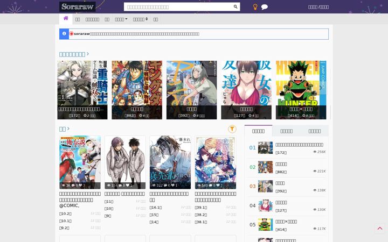Expand the nav item with caret arrow
The height and width of the screenshot is (242, 388).
[121, 19]
